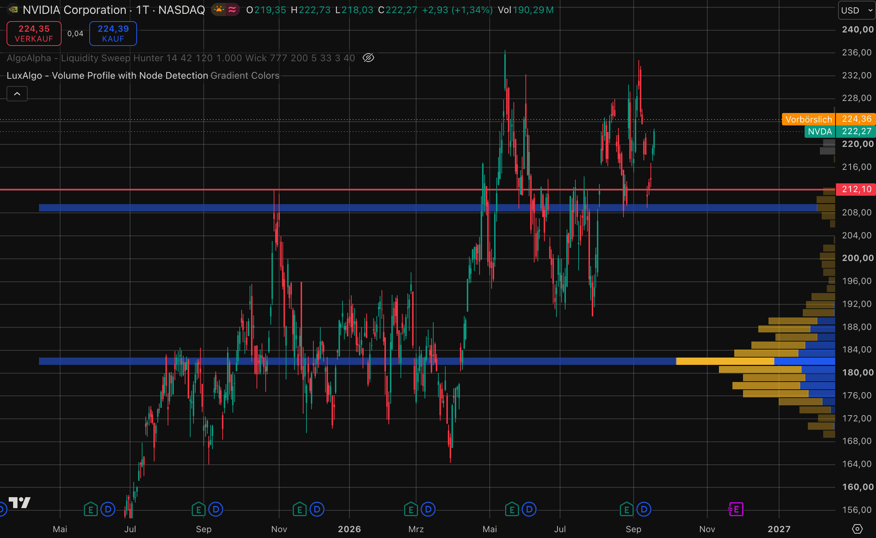Collapse the indicator legend with the chevron button
This screenshot has height=538, width=876.
coord(17,94)
